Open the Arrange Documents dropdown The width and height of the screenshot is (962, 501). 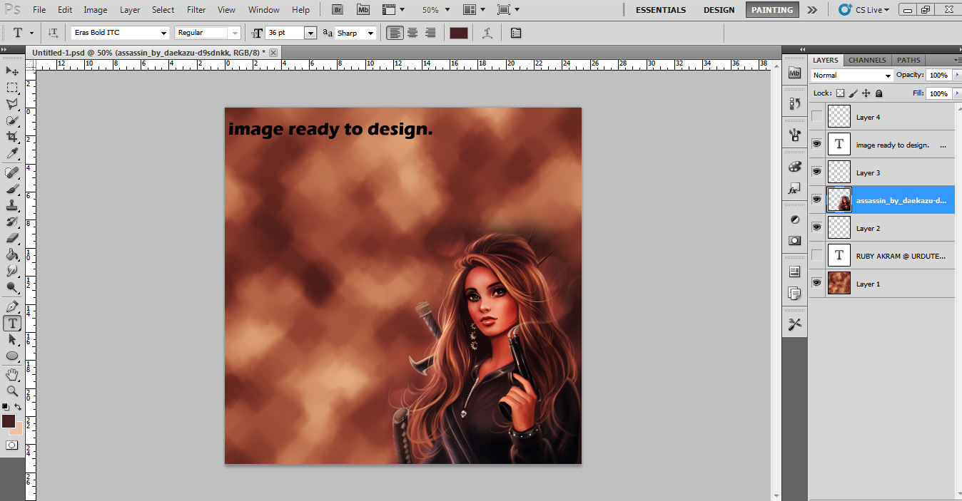(473, 10)
